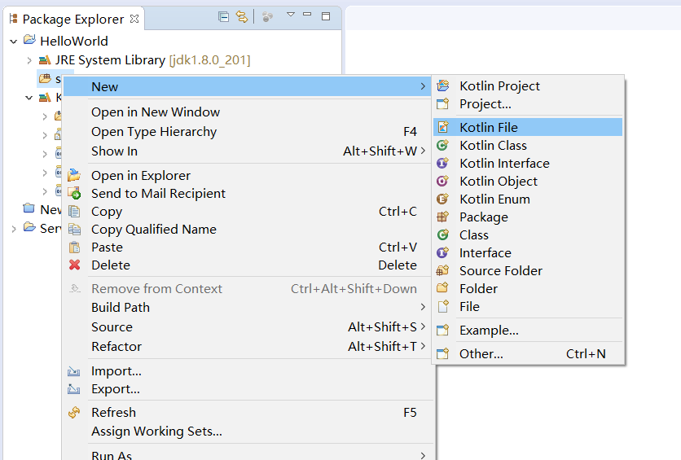The height and width of the screenshot is (460, 681).
Task: Select the HelloWorld project label
Action: (73, 41)
